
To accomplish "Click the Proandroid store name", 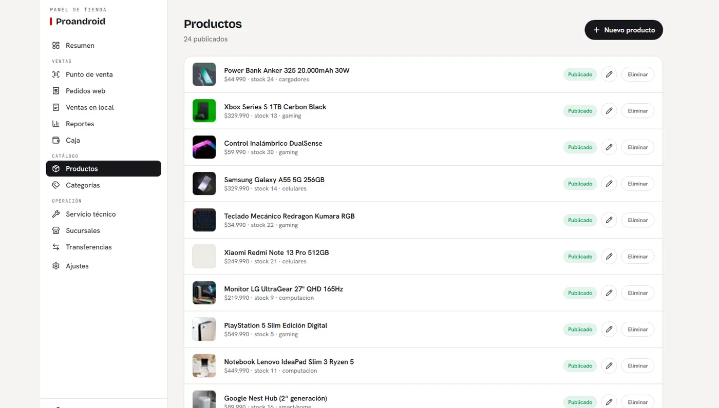I will pyautogui.click(x=81, y=22).
